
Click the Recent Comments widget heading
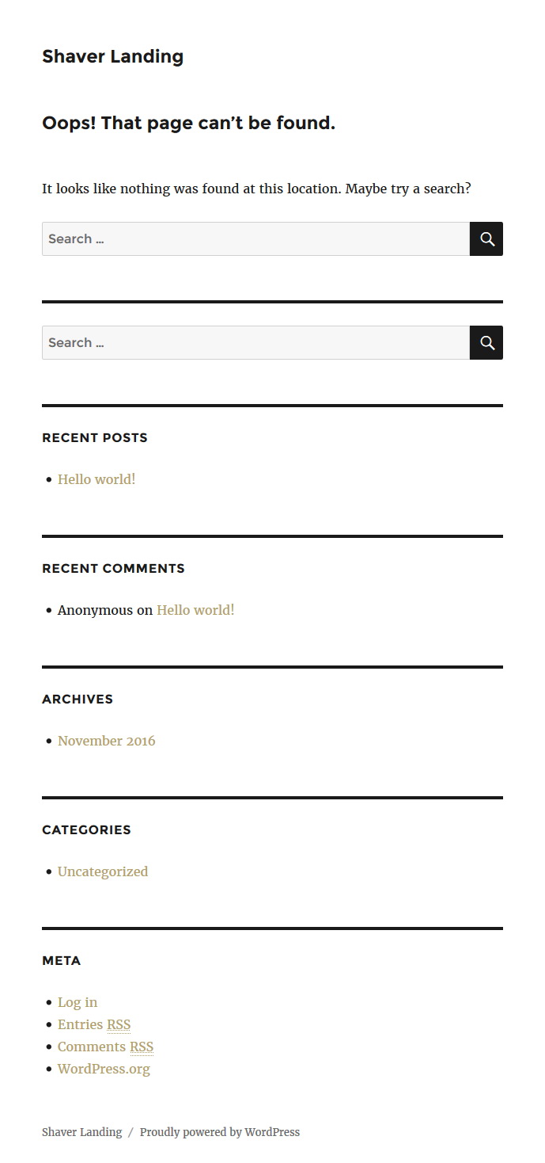(x=113, y=568)
